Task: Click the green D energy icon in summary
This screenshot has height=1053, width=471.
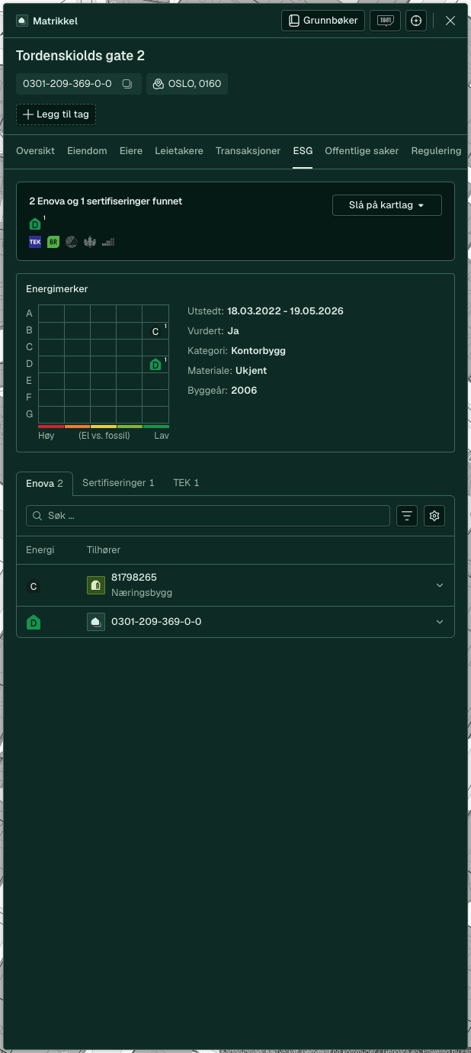Action: [x=35, y=224]
